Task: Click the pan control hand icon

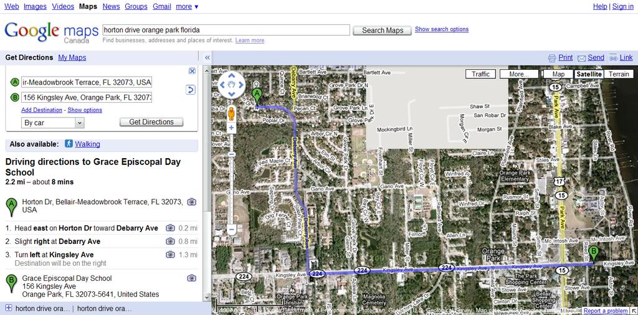Action: (232, 84)
